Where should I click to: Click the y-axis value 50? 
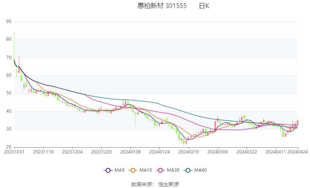pos(9,93)
